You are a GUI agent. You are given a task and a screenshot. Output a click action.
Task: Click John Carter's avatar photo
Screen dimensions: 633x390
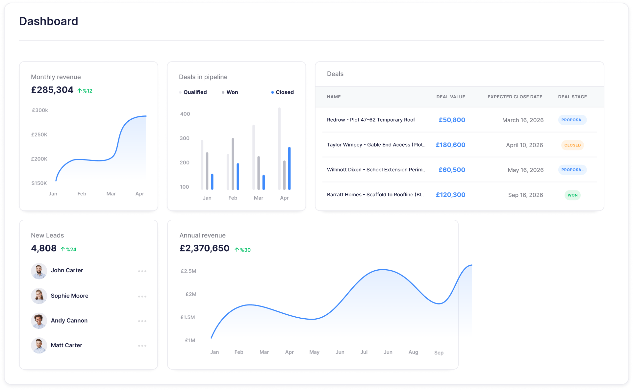coord(39,271)
